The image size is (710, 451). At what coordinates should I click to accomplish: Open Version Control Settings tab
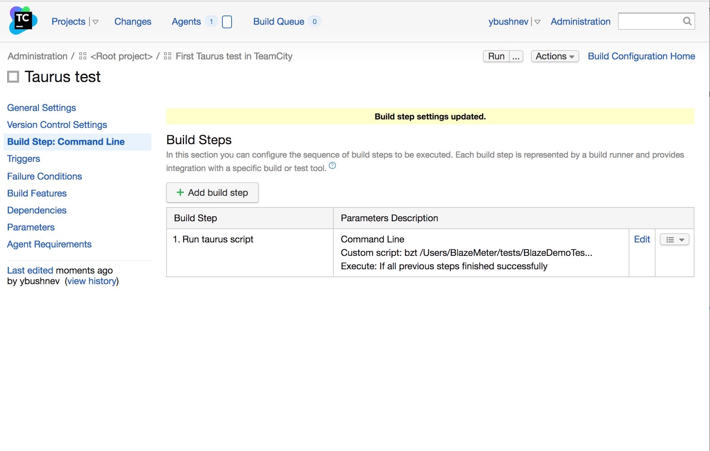coord(57,125)
